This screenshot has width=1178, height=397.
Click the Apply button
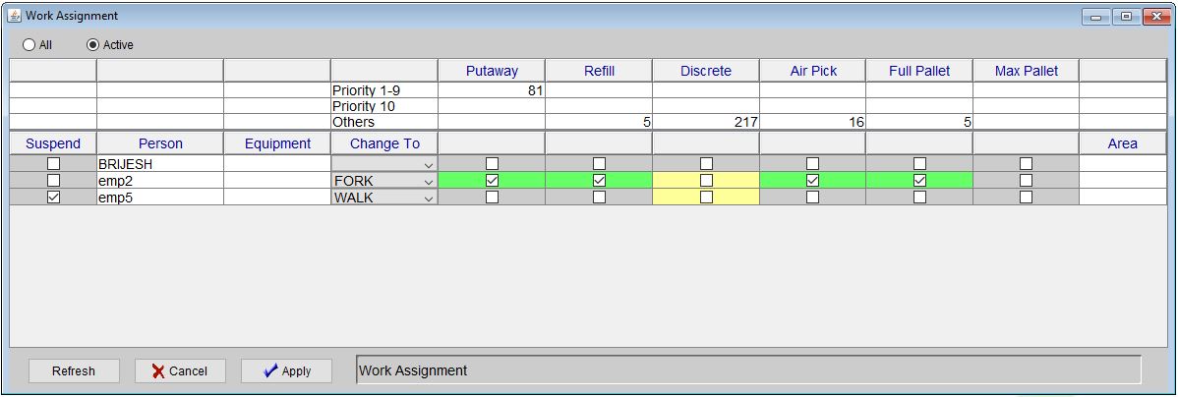pos(287,370)
